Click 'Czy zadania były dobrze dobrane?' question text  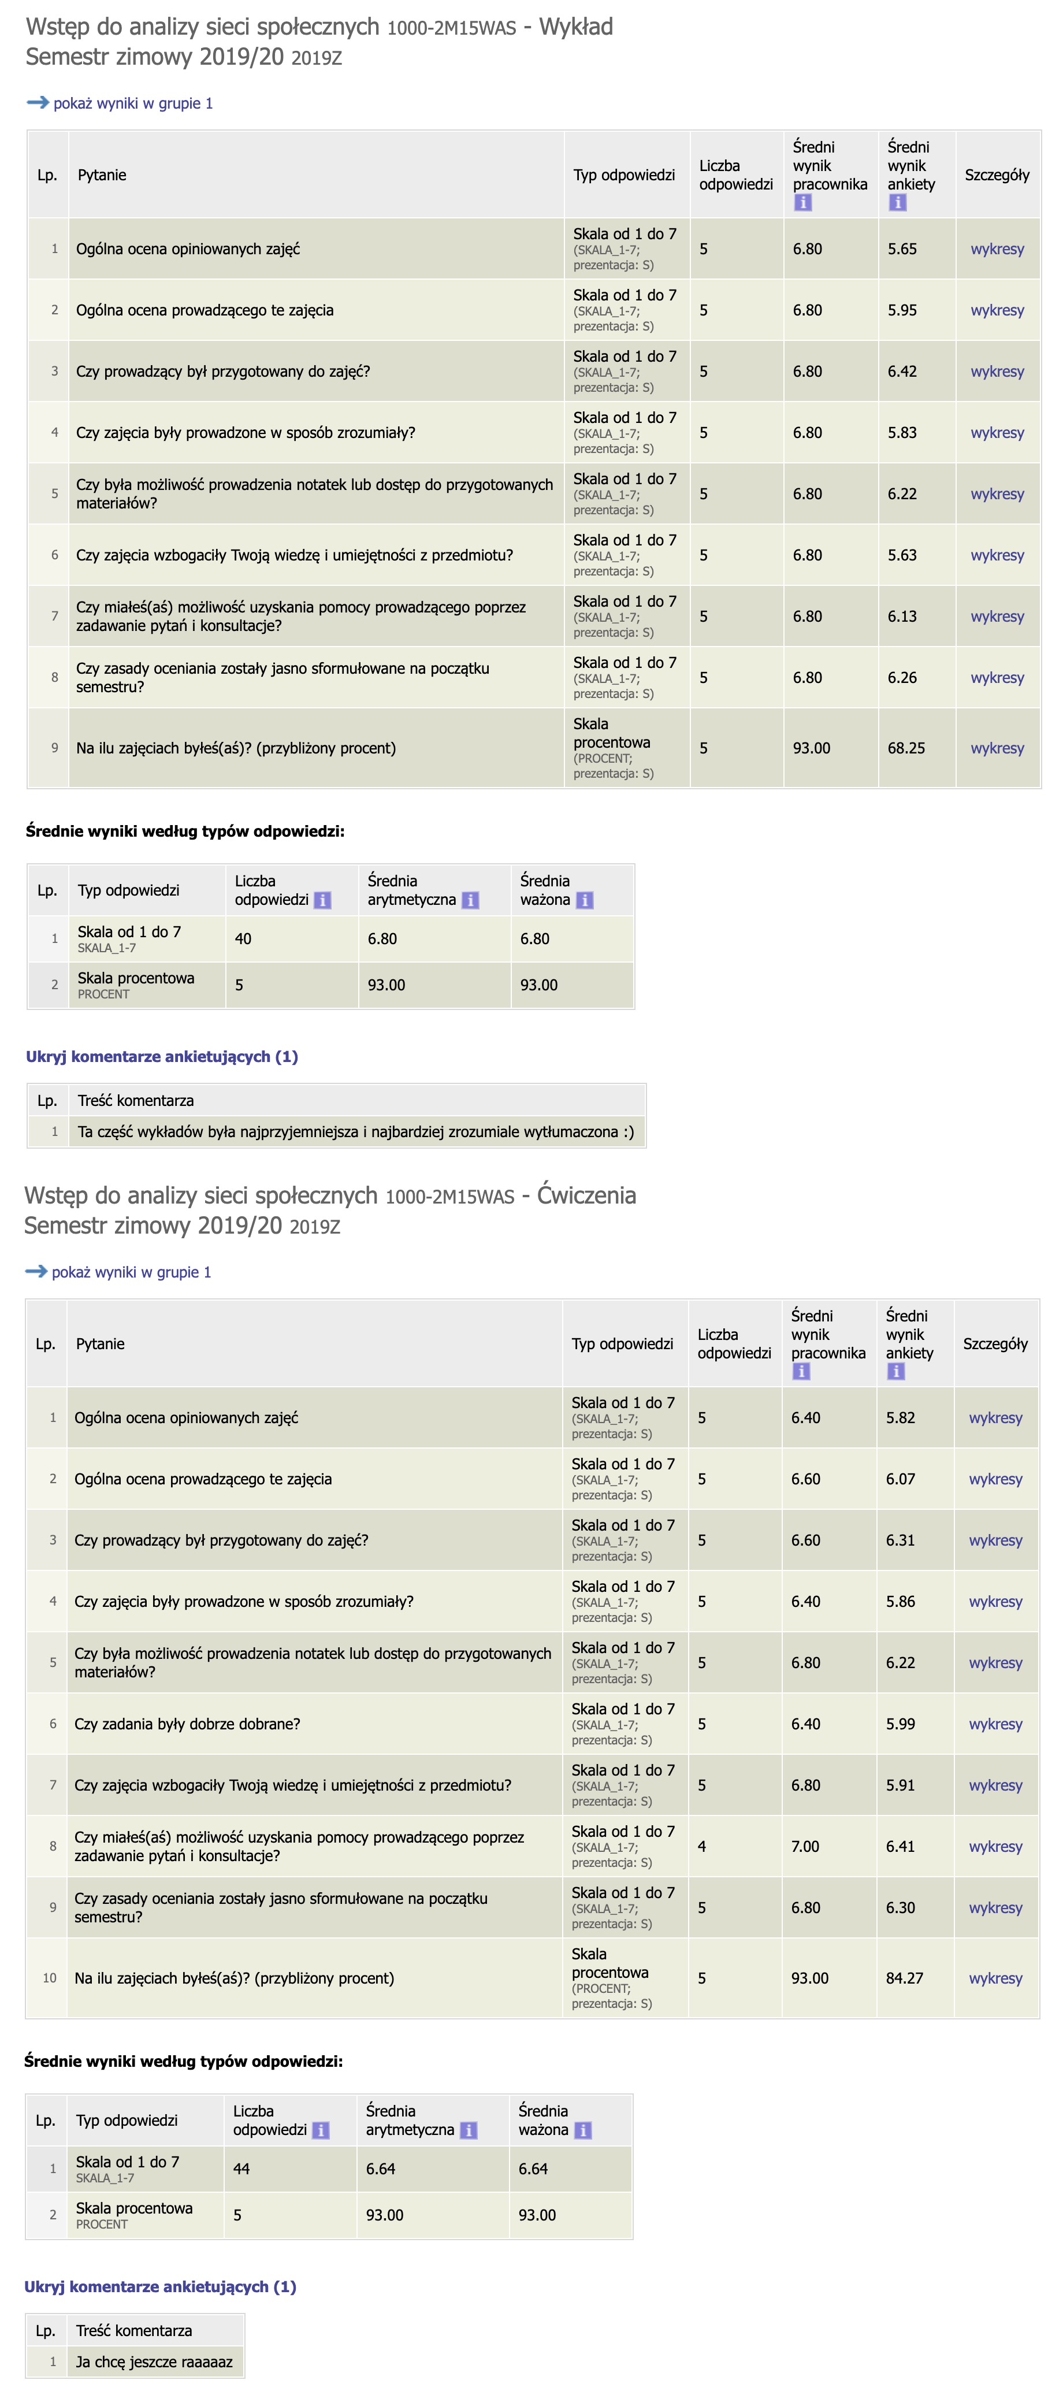187,1725
